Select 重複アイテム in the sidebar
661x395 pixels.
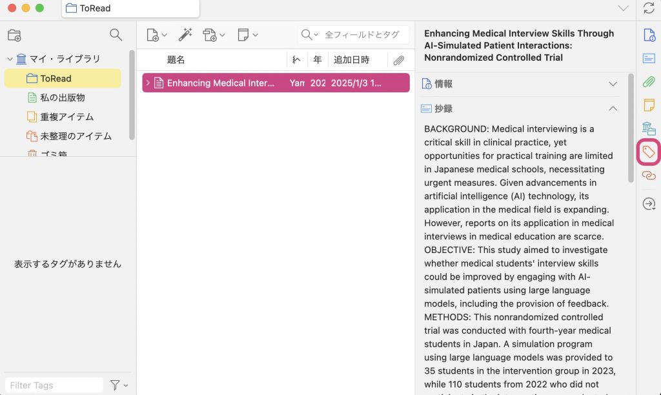pos(66,117)
